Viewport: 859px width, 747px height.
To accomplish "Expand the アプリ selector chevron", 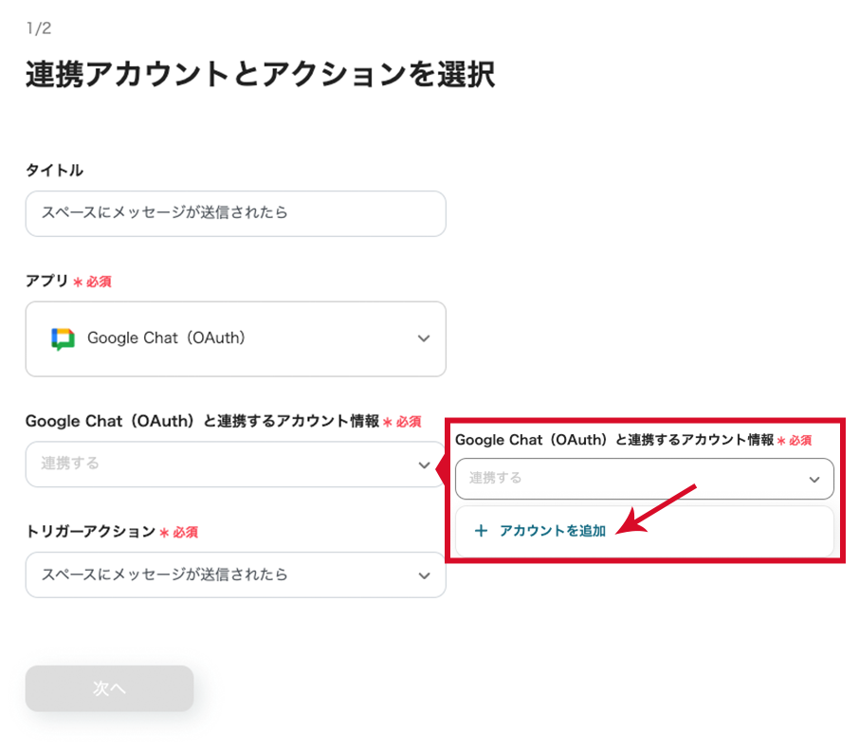I will click(424, 338).
